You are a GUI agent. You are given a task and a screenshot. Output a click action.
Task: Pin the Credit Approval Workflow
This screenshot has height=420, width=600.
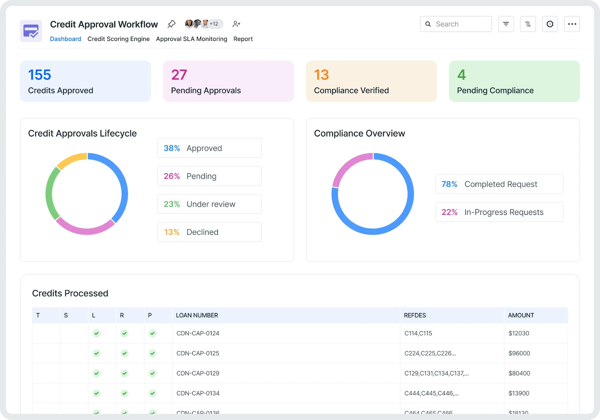171,24
